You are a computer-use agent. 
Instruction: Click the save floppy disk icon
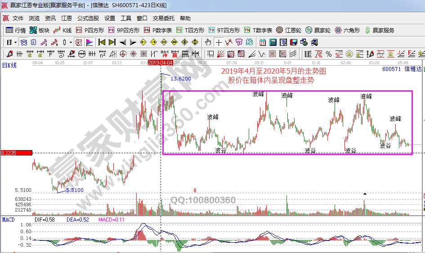[x=294, y=43]
